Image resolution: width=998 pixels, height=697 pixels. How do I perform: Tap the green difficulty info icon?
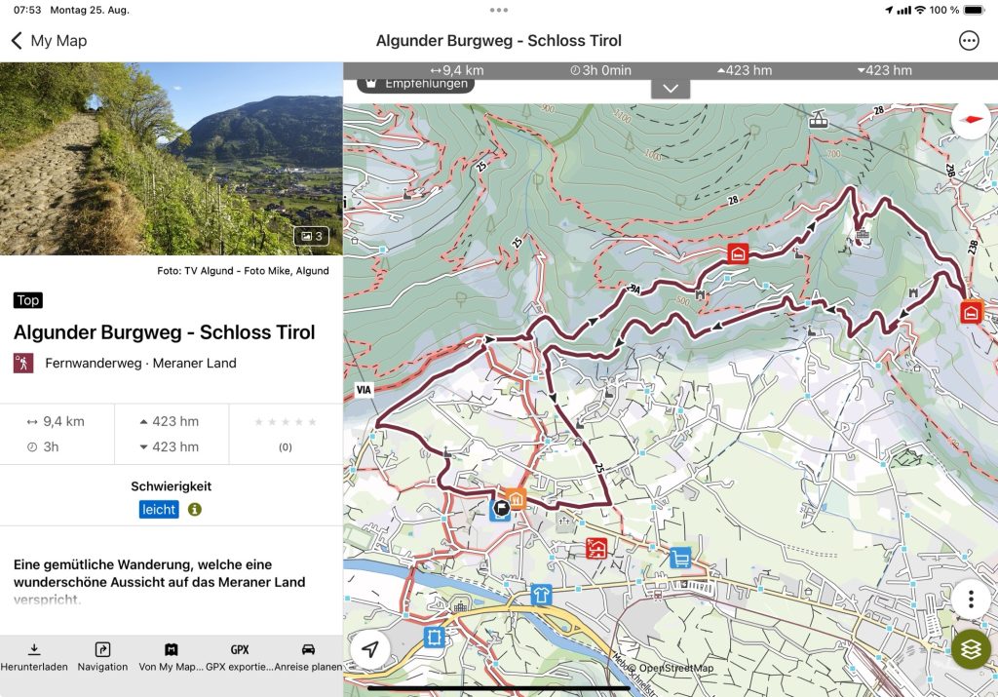[x=195, y=510]
